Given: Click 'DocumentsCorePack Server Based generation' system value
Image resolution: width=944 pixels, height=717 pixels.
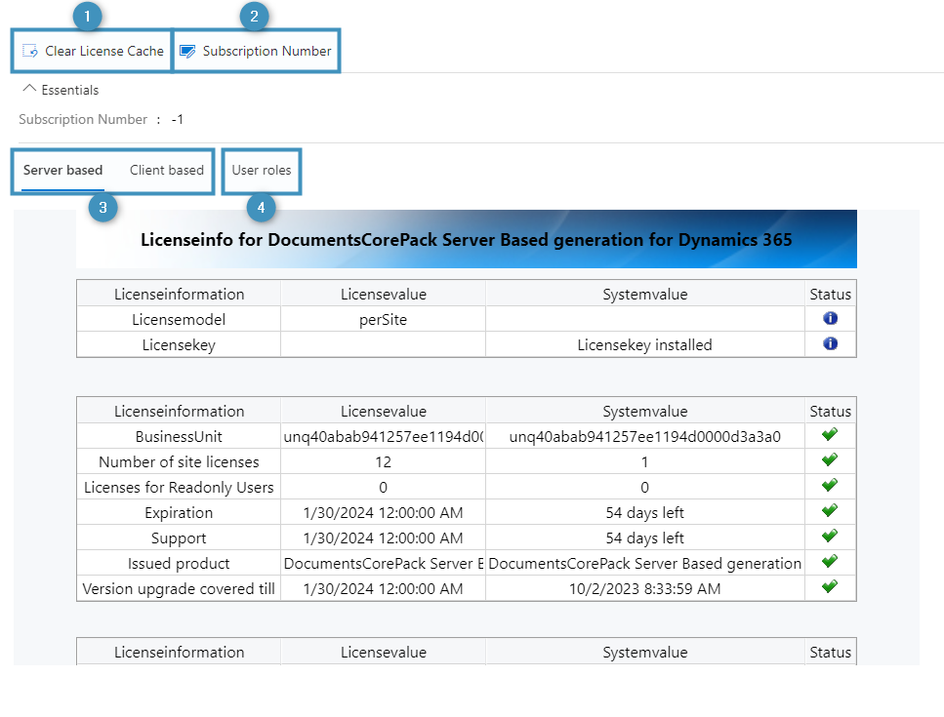Looking at the screenshot, I should (644, 564).
